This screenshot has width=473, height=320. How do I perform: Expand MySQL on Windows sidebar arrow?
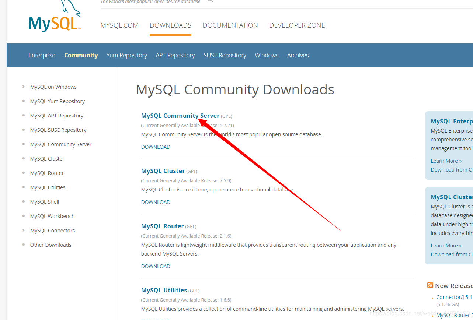(24, 87)
